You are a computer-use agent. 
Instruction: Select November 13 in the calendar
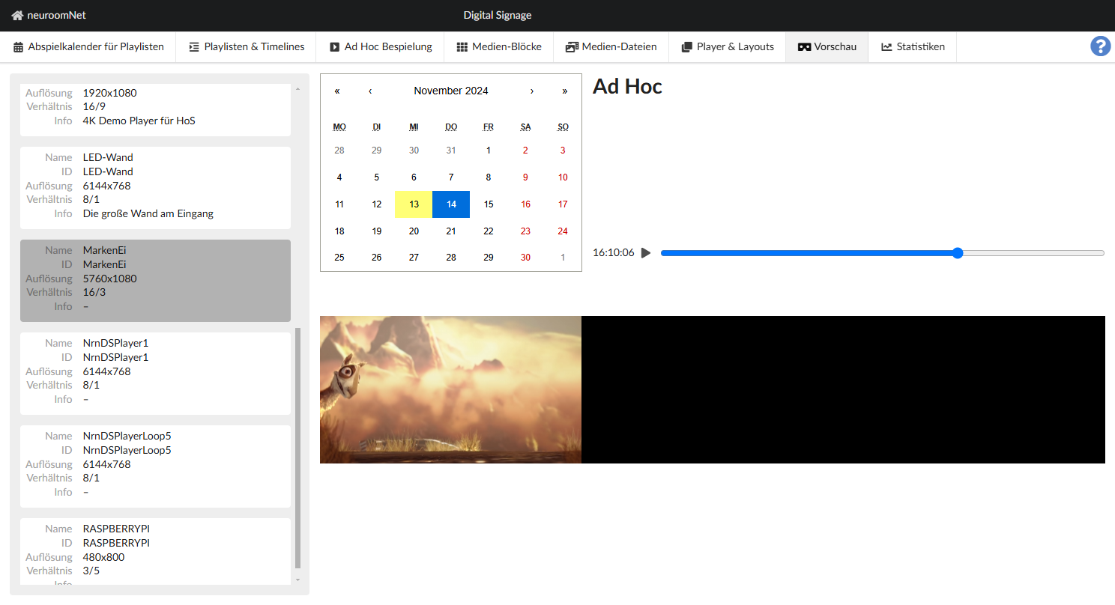(414, 204)
